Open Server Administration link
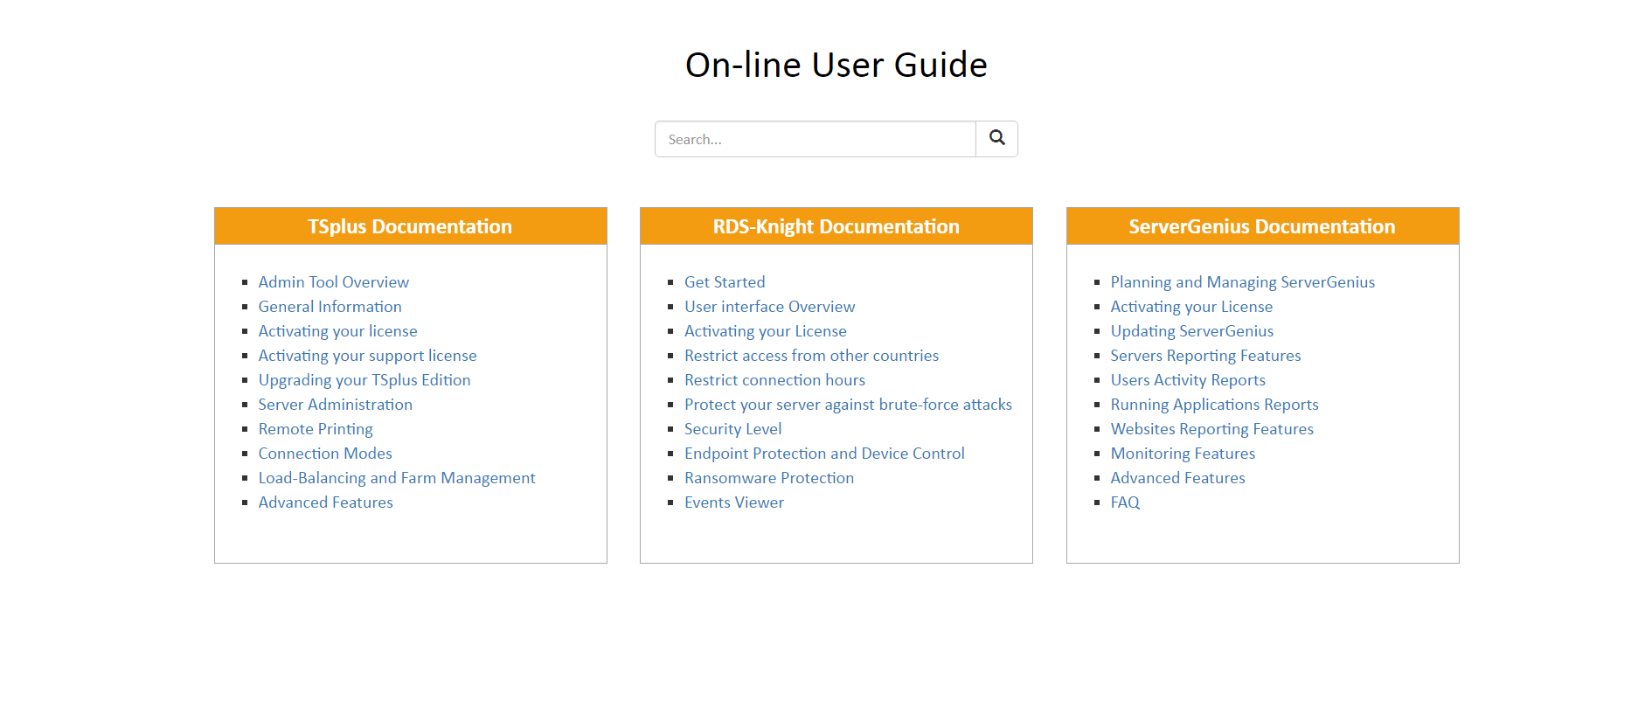The width and height of the screenshot is (1652, 707). click(x=336, y=405)
